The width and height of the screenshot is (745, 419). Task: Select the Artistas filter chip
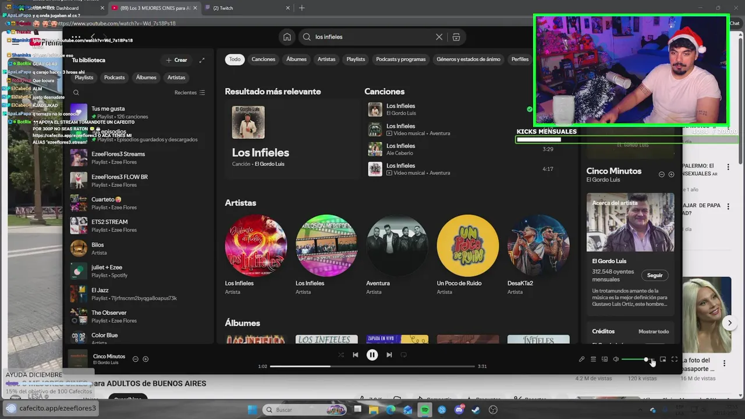click(327, 59)
